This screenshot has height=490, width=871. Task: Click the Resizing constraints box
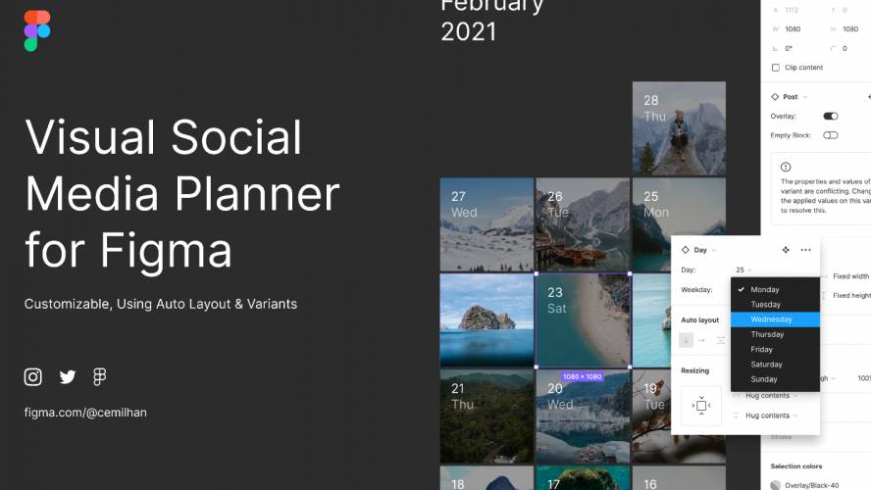[701, 406]
